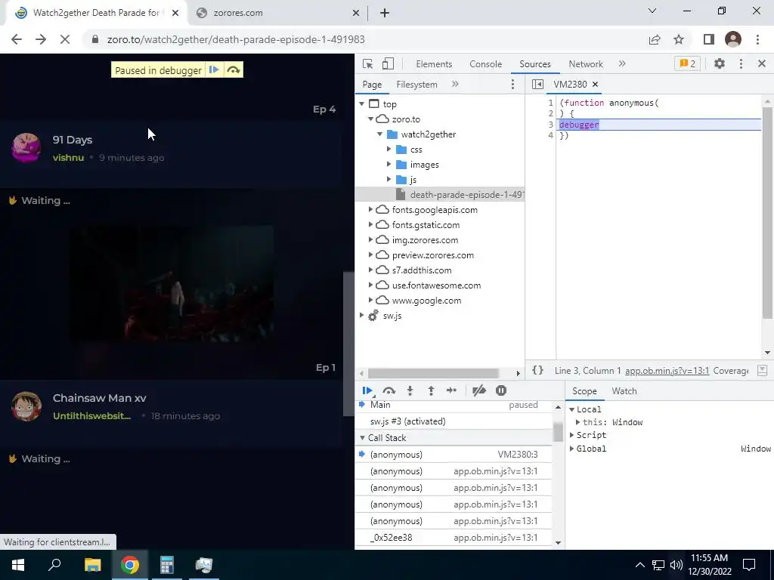The height and width of the screenshot is (580, 774).
Task: Open a new browser tab
Action: click(385, 13)
